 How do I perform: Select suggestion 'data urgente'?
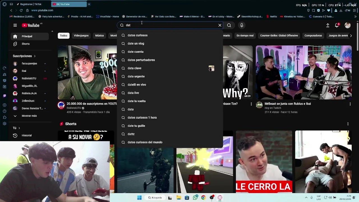170,76
